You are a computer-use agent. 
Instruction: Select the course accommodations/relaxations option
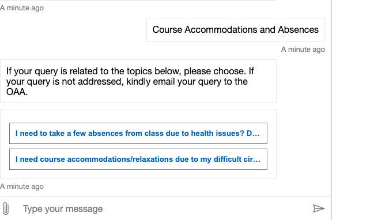(x=138, y=159)
